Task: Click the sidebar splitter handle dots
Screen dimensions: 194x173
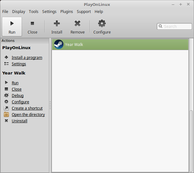Action: coord(50,105)
